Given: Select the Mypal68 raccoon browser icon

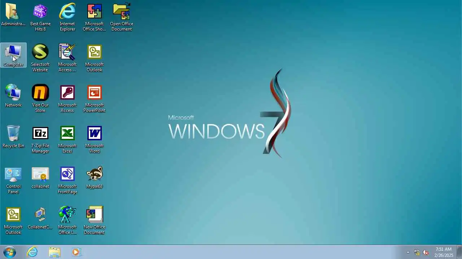Looking at the screenshot, I should point(95,174).
